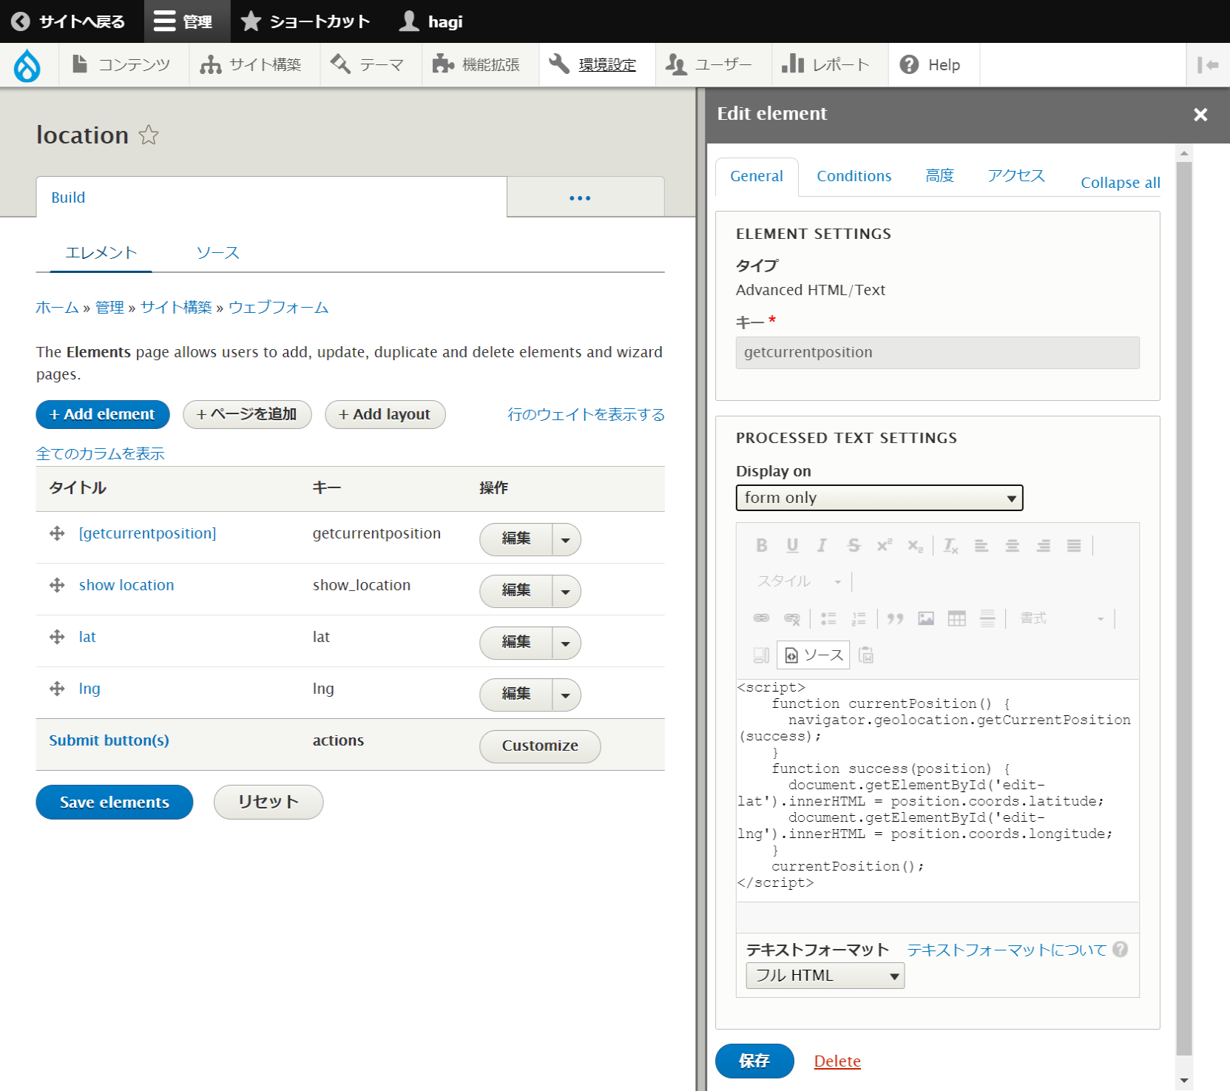Click the drag handle of the lat row

point(57,637)
